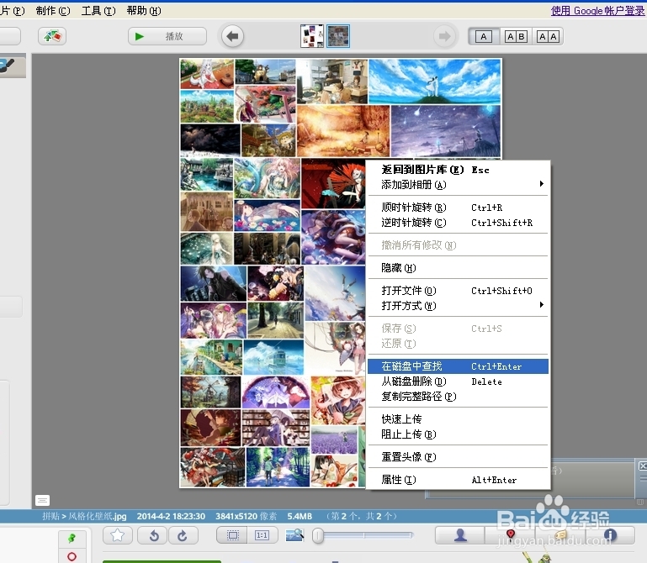Select 在磁盘中查找 in context menu

pyautogui.click(x=458, y=366)
